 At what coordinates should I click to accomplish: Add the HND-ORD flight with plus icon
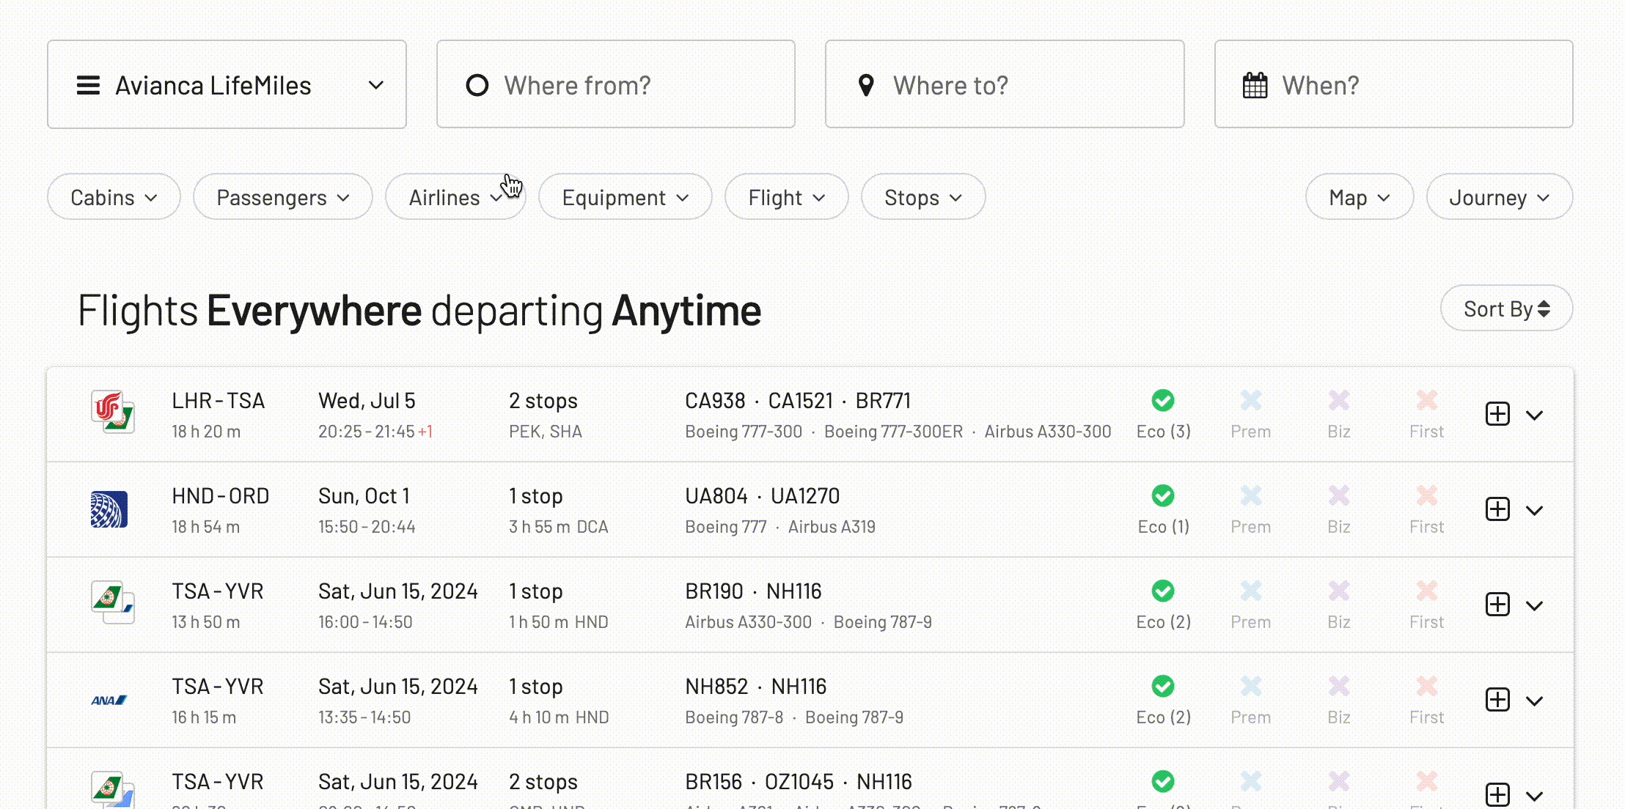(x=1497, y=509)
